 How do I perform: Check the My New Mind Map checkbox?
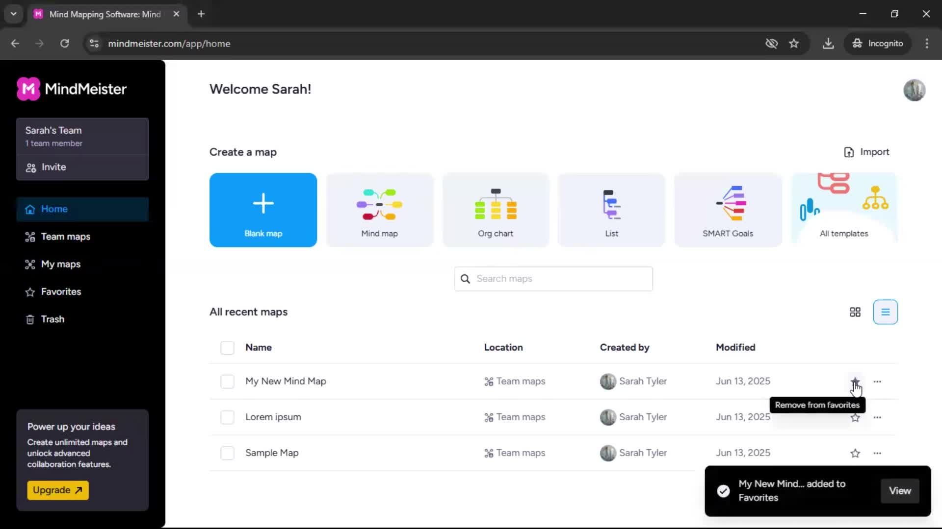pyautogui.click(x=227, y=381)
